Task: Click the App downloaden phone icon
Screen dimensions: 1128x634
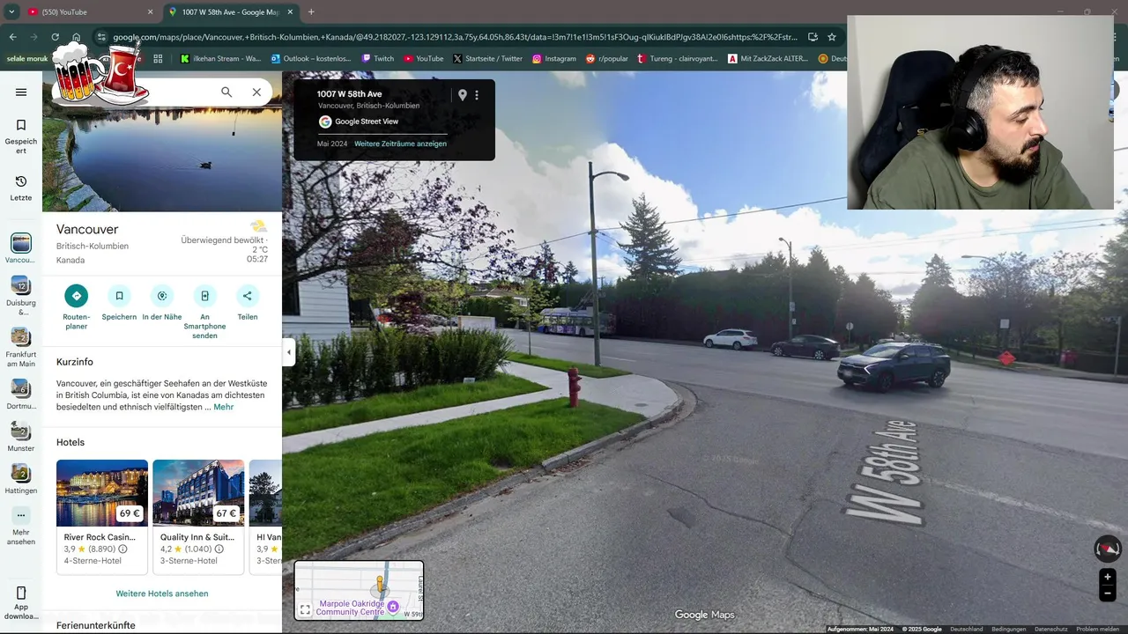Action: click(x=21, y=593)
